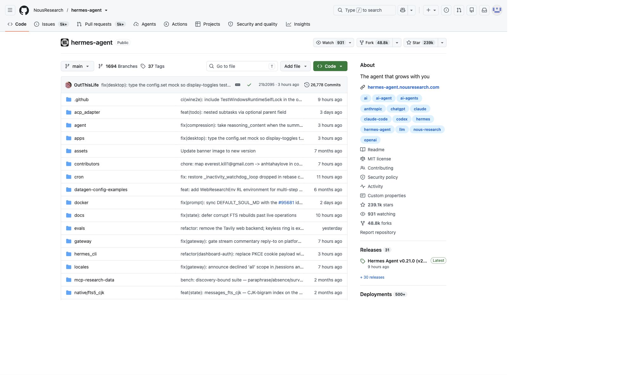Viewport: 634px width, 375px height.
Task: Open the NousResearch organization link
Action: click(x=49, y=10)
